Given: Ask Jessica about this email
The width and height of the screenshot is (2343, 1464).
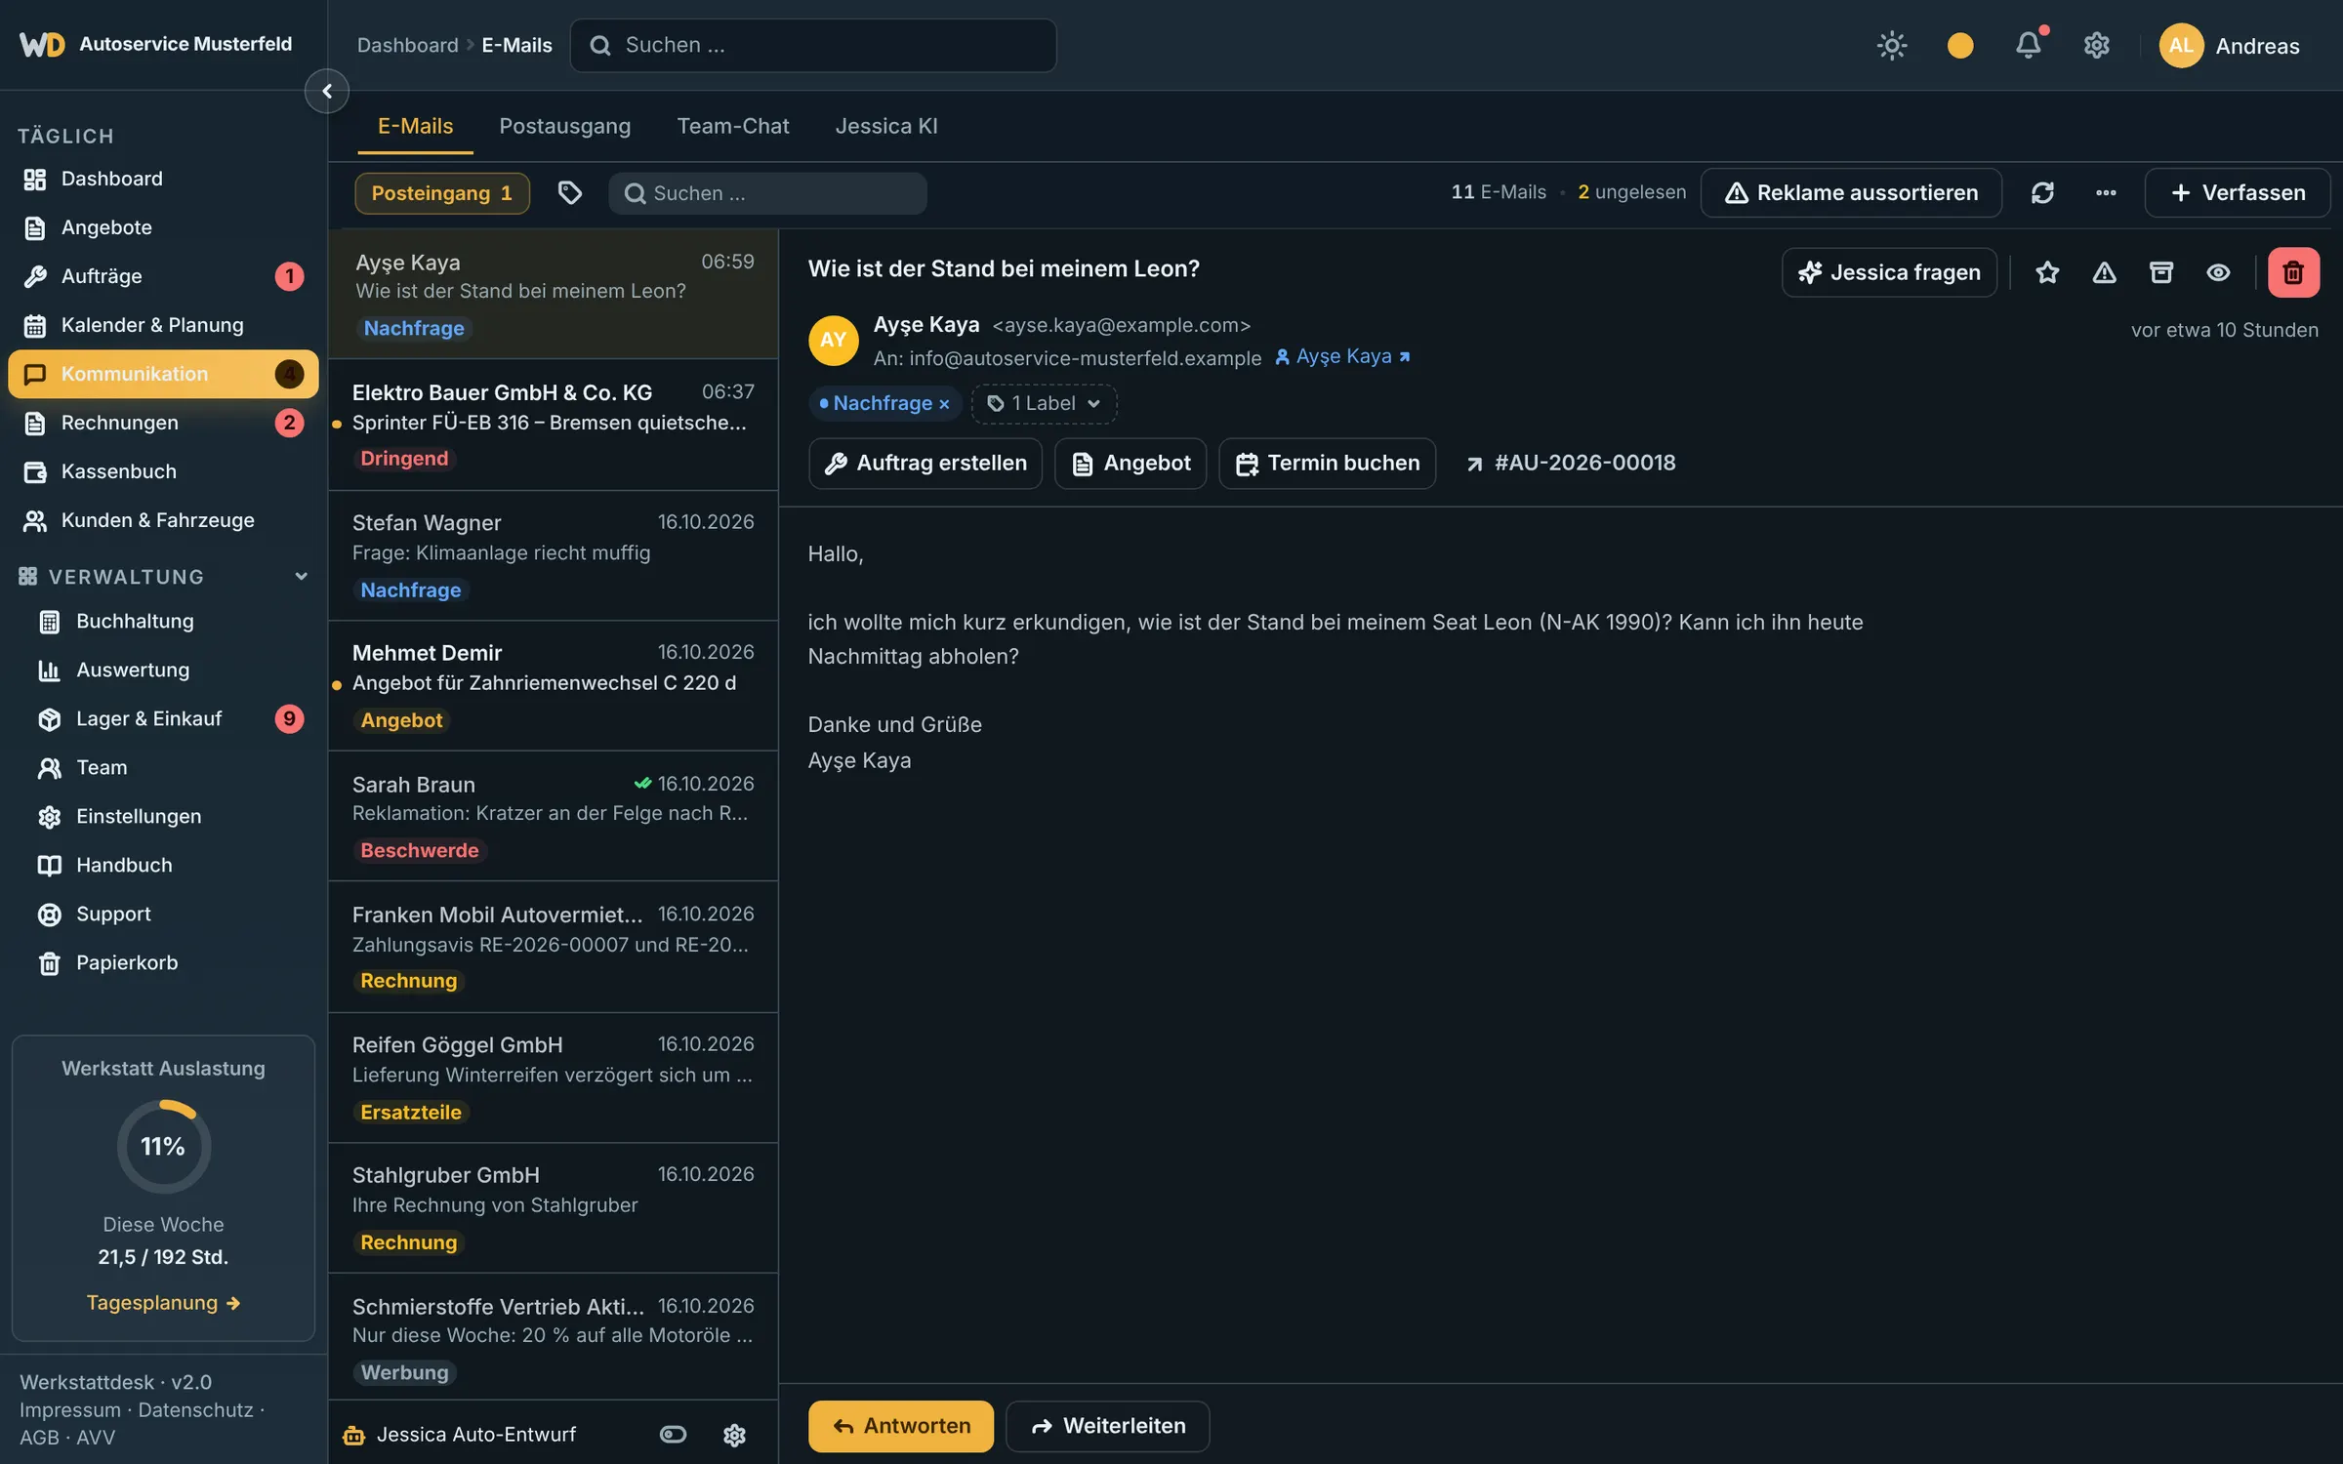Looking at the screenshot, I should click(x=1889, y=272).
